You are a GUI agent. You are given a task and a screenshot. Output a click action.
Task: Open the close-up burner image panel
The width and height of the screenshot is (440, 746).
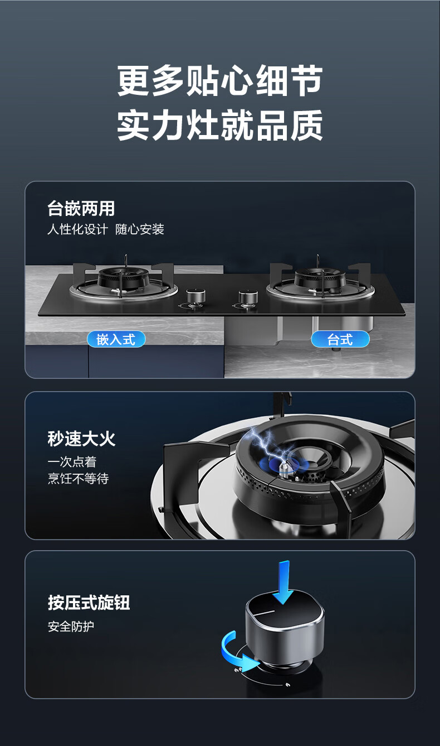(220, 465)
